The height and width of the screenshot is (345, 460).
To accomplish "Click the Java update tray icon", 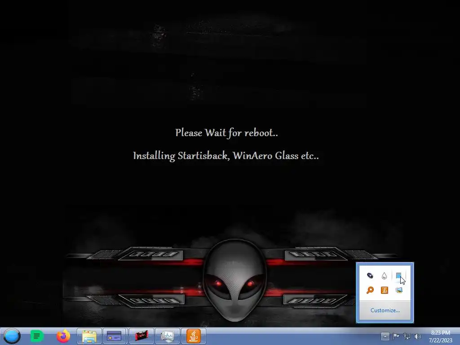I will pyautogui.click(x=385, y=290).
